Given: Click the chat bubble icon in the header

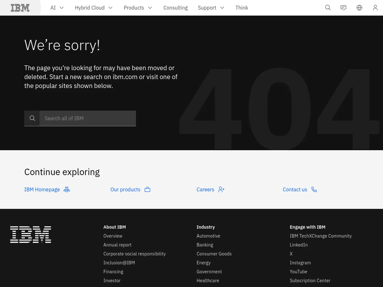Looking at the screenshot, I should pyautogui.click(x=343, y=8).
